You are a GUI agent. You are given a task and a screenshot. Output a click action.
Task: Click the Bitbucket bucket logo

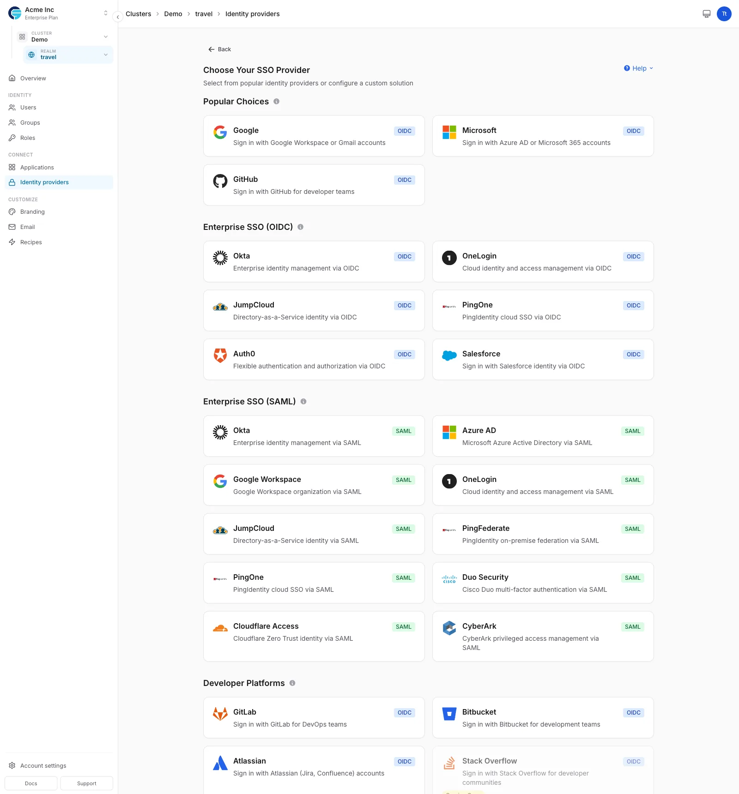click(x=449, y=714)
